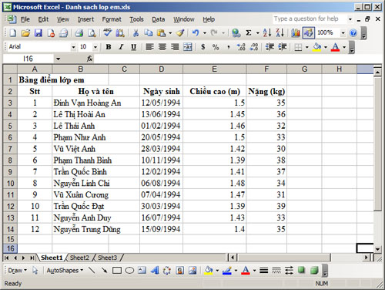This screenshot has height=290, width=385.
Task: Sort descending with the Z-A icon
Action: pyautogui.click(x=280, y=33)
